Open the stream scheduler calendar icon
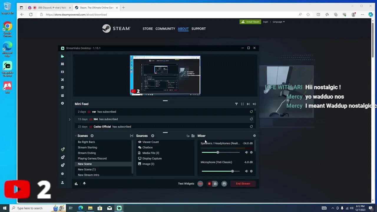 coord(224,184)
